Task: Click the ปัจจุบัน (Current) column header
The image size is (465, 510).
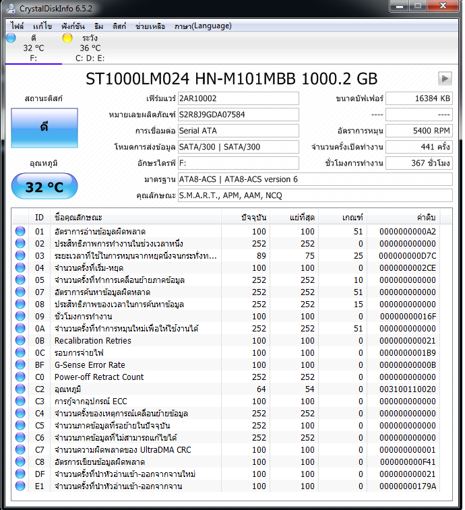Action: [x=246, y=217]
